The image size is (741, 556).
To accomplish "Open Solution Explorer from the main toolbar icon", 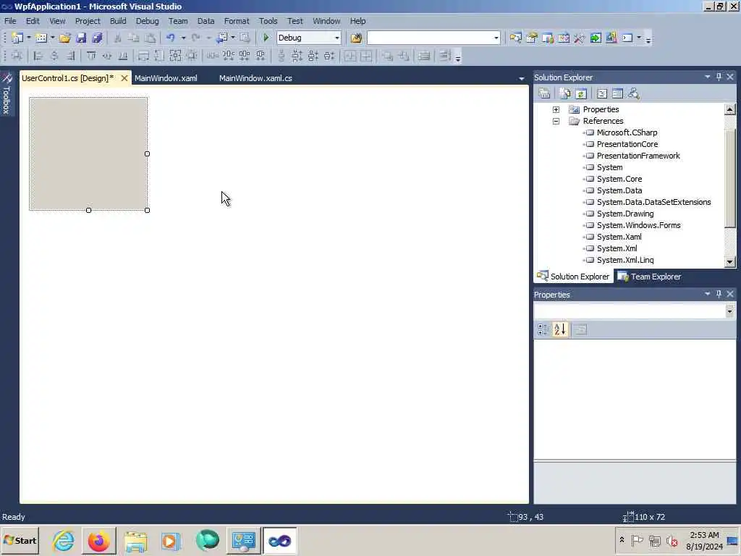I will pos(515,38).
